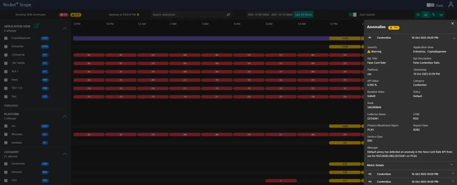Click the Anomalies 1338 warning badge
The width and height of the screenshot is (457, 185).
pyautogui.click(x=394, y=27)
